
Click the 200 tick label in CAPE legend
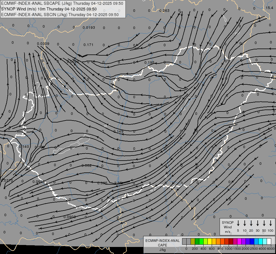tap(195, 249)
